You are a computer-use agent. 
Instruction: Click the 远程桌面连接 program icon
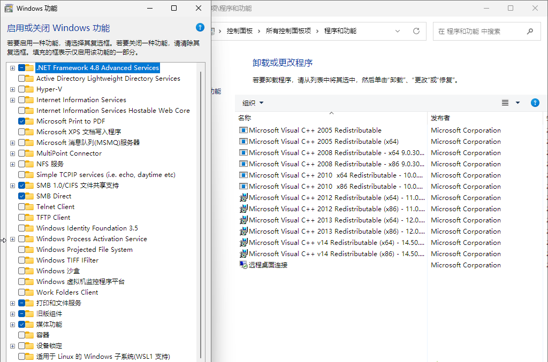tap(243, 265)
